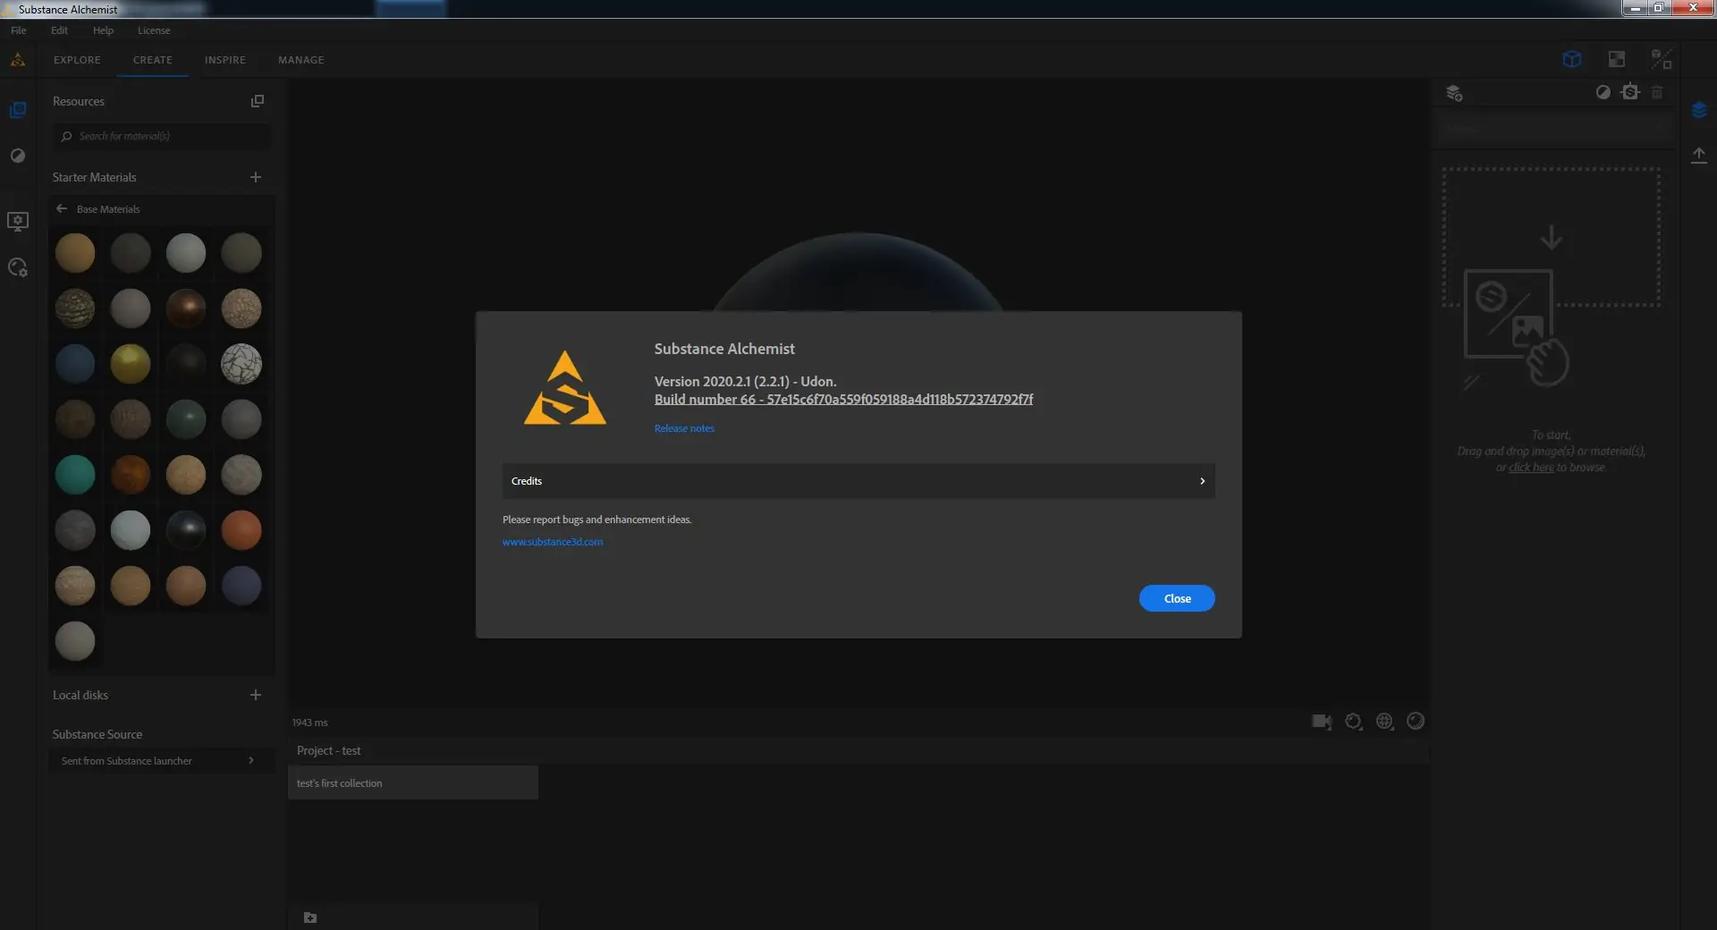1717x930 pixels.
Task: Open the Help menu
Action: [103, 30]
